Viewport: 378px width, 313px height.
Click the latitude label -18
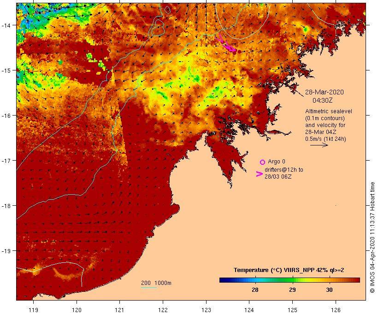[x=6, y=206]
